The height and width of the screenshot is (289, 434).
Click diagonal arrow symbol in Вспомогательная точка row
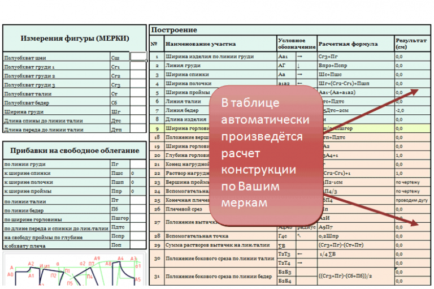(x=300, y=235)
